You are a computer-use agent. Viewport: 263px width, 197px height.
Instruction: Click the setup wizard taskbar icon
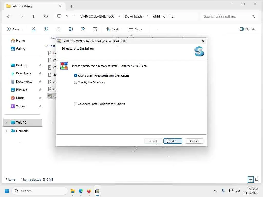(x=97, y=191)
